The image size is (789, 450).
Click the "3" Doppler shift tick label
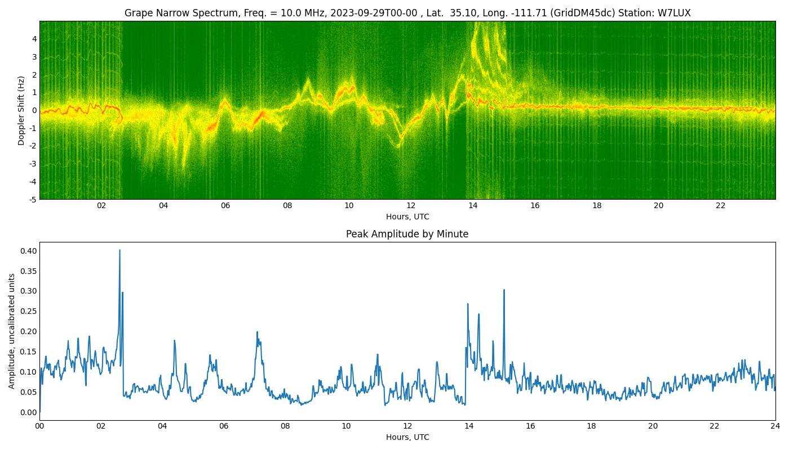coord(34,57)
